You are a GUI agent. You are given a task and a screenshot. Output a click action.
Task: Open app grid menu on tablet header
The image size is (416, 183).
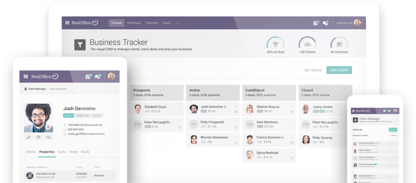click(x=26, y=77)
